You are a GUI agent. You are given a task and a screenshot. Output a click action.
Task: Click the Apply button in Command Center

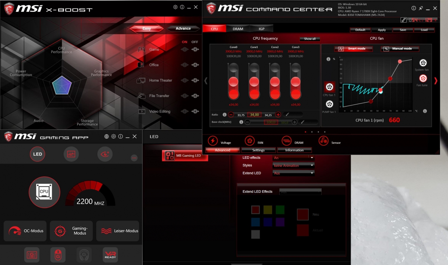tap(382, 30)
